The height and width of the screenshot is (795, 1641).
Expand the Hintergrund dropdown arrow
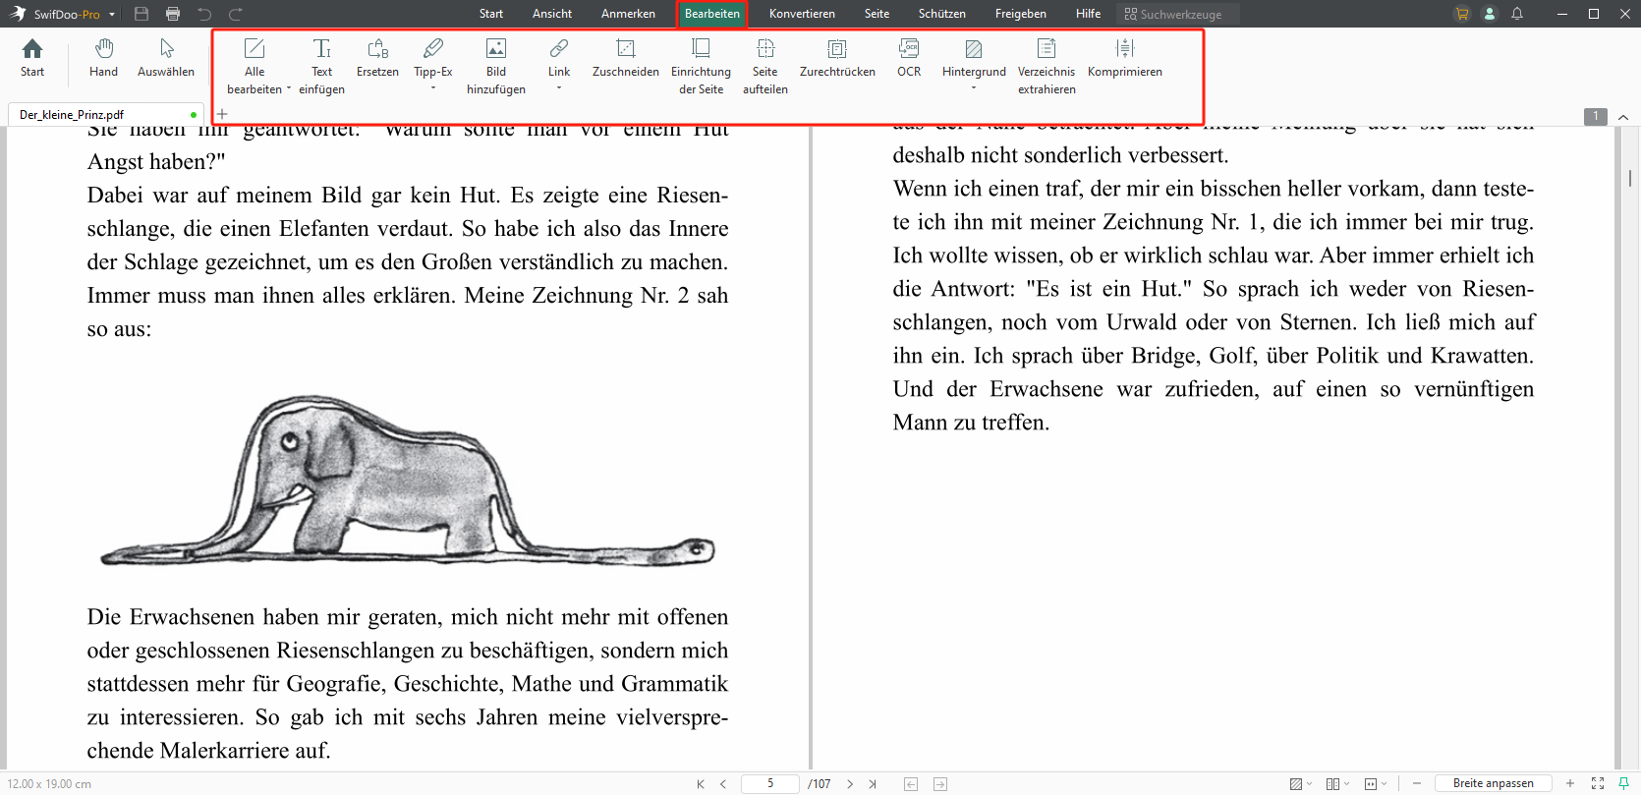pos(974,88)
